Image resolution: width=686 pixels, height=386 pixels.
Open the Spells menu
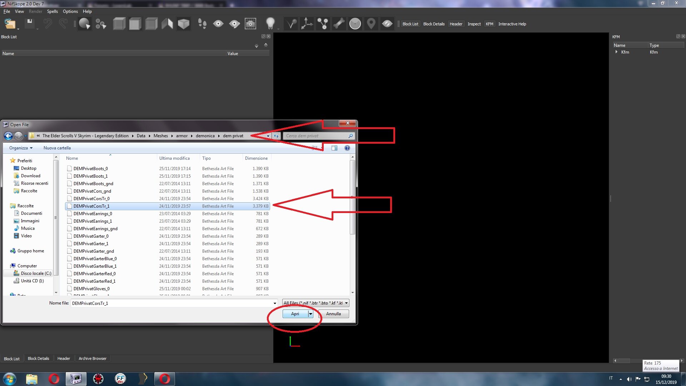coord(53,11)
